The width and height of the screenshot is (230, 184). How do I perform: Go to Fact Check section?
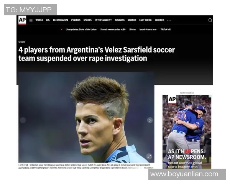(145, 20)
